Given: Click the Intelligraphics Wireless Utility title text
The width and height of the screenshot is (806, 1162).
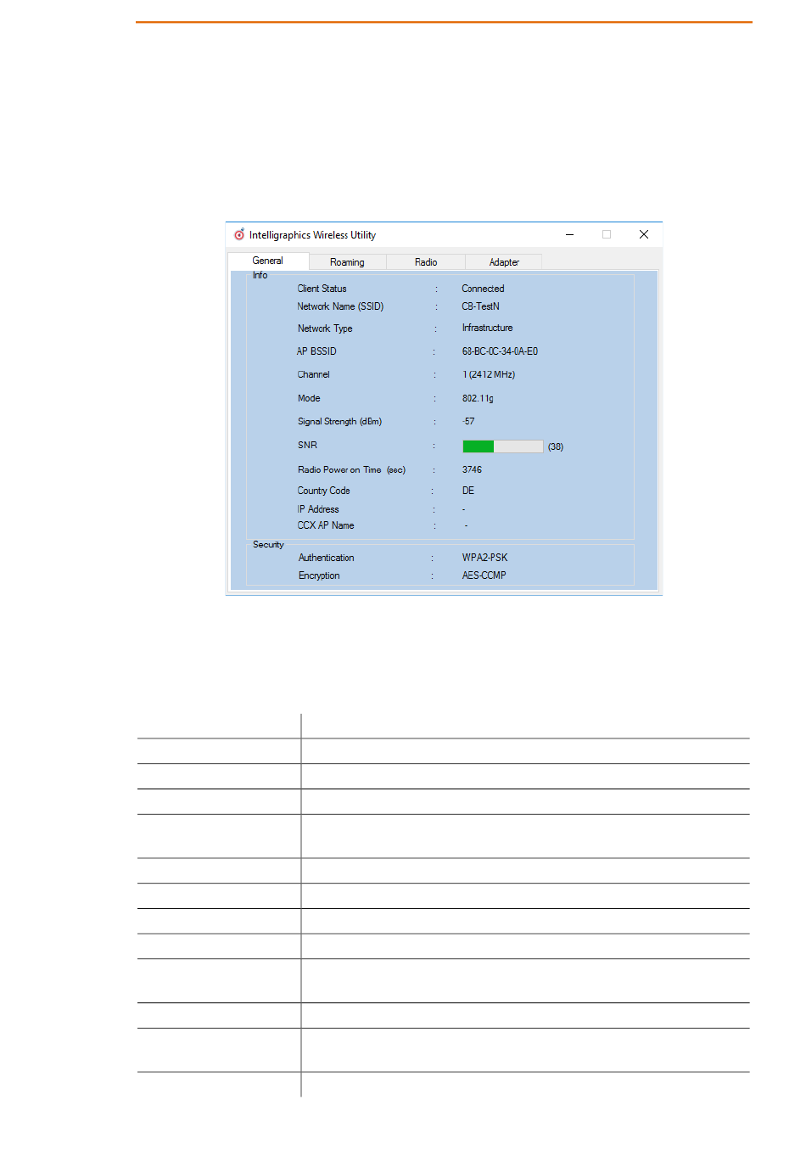Looking at the screenshot, I should pos(312,235).
